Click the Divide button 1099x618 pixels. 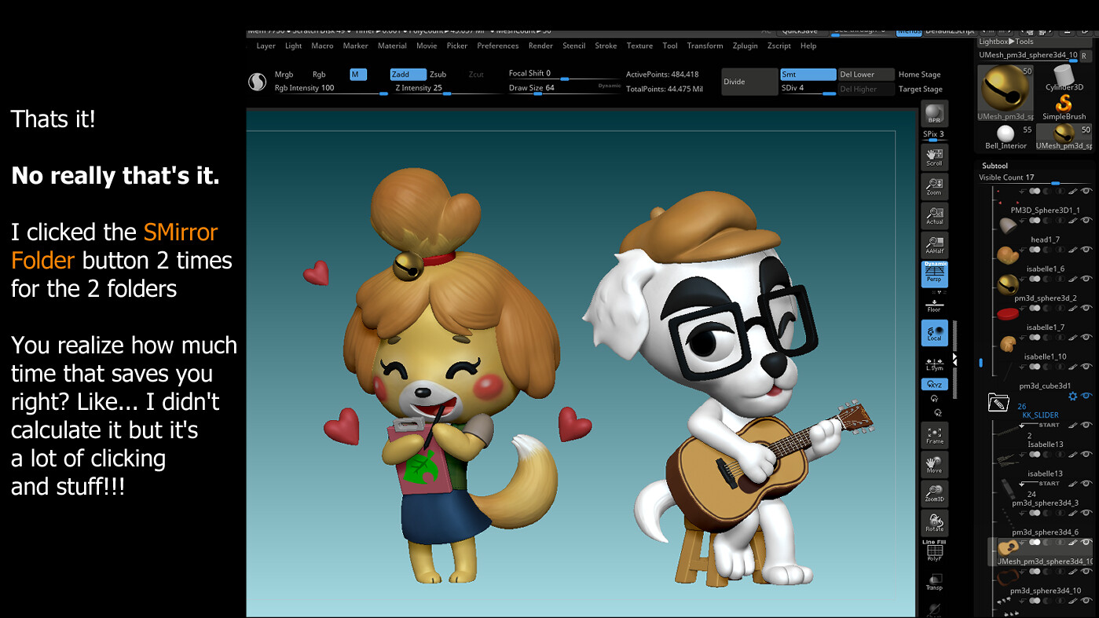(749, 82)
